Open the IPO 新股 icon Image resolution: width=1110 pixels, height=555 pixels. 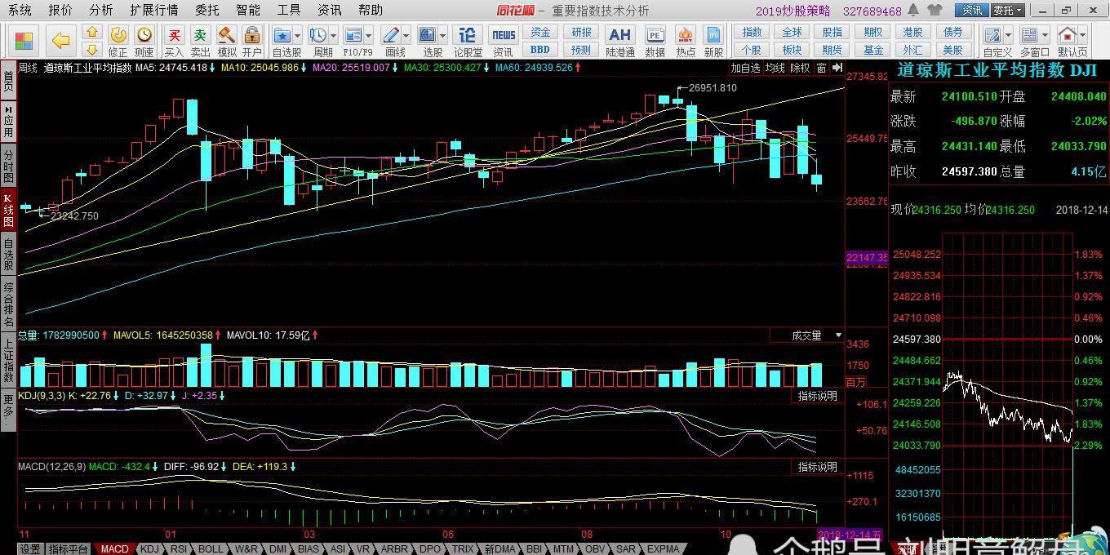pos(713,41)
